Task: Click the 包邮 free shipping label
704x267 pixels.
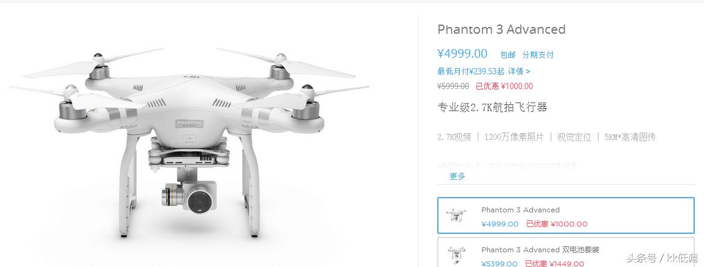Action: (x=508, y=55)
